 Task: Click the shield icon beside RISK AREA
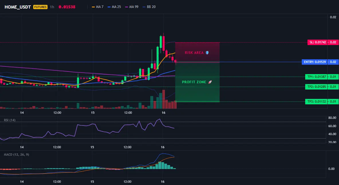coord(207,52)
